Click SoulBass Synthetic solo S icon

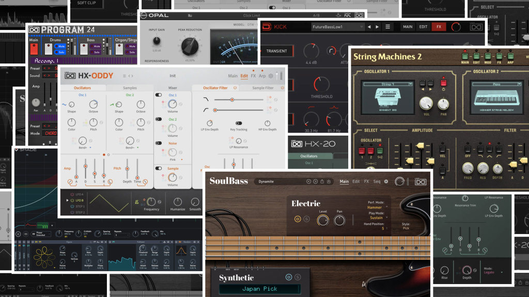click(298, 277)
